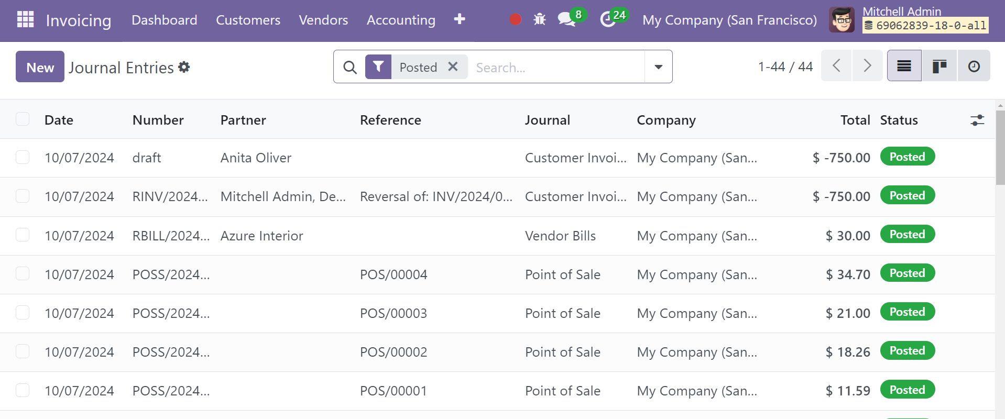Expand the search options dropdown arrow

(658, 67)
